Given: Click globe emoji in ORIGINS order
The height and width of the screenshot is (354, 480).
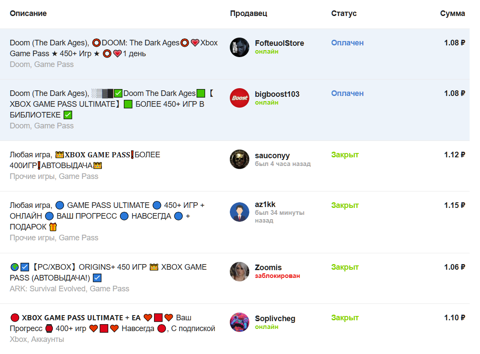Looking at the screenshot, I should click(x=14, y=267).
